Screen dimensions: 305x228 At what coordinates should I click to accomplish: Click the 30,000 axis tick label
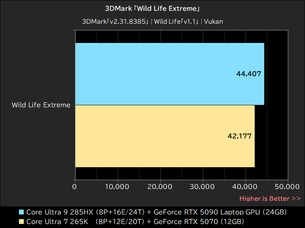pyautogui.click(x=202, y=187)
